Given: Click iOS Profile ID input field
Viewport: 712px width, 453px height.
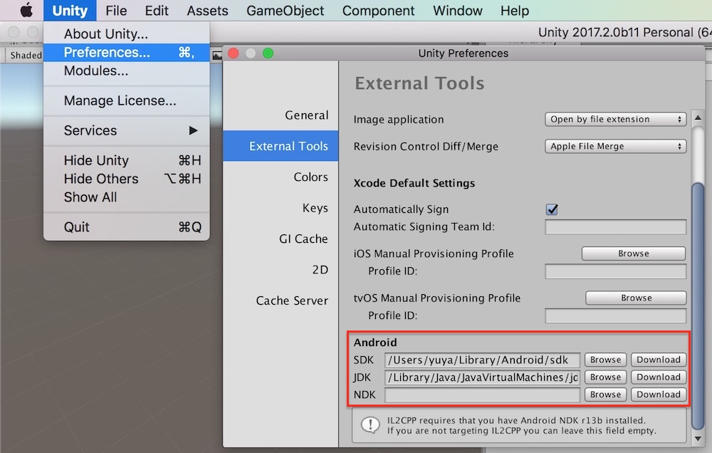Looking at the screenshot, I should click(615, 271).
